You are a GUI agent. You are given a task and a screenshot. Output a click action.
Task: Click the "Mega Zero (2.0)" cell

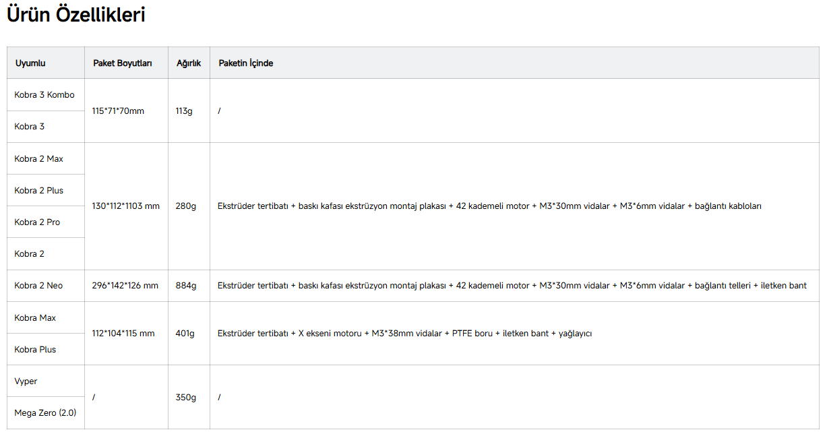[45, 413]
